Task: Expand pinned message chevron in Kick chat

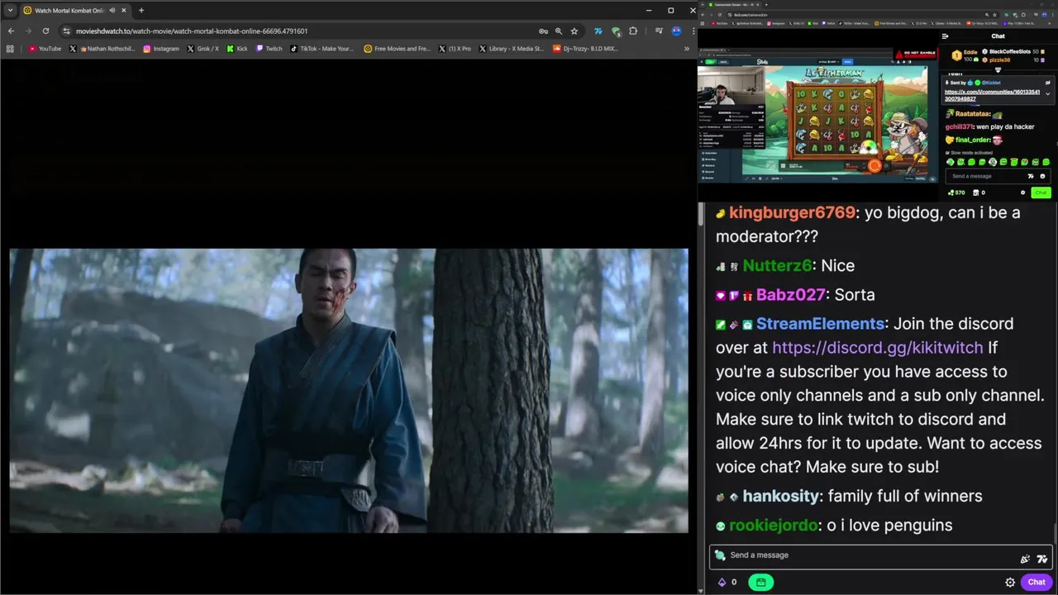Action: tap(1047, 95)
